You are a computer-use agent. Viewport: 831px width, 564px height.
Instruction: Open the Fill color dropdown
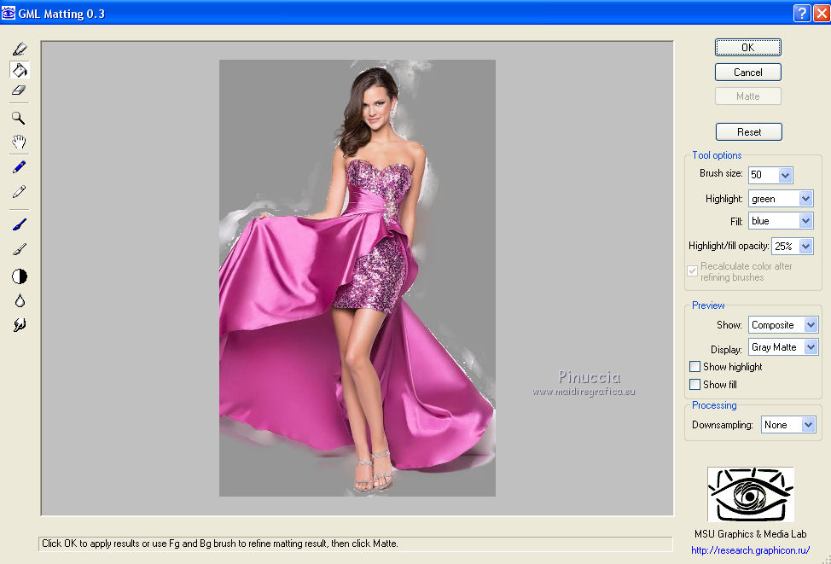pyautogui.click(x=805, y=220)
